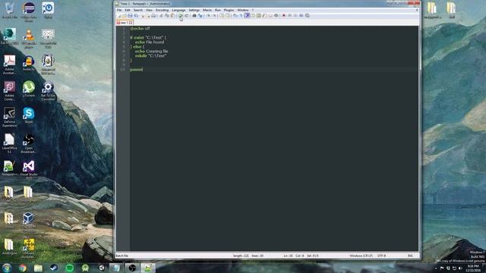Click the '@echo off' line in the editor

[140, 29]
